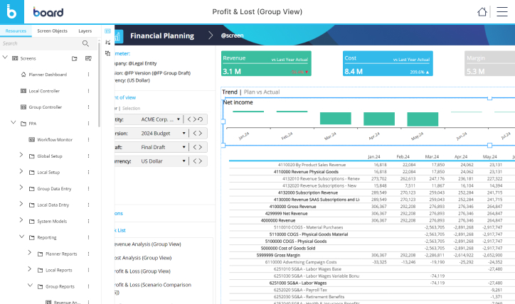515x304 pixels.
Task: Select the Local Controller screen
Action: 44,91
